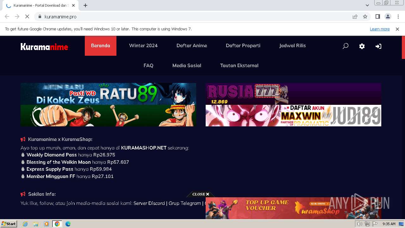View site information padlock icon

(40, 16)
